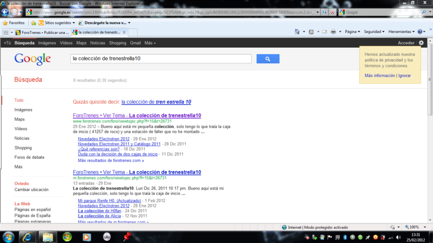Screen dimensions: 433x243
Task: Select Imágenes in Google top bar
Action: pos(47,43)
